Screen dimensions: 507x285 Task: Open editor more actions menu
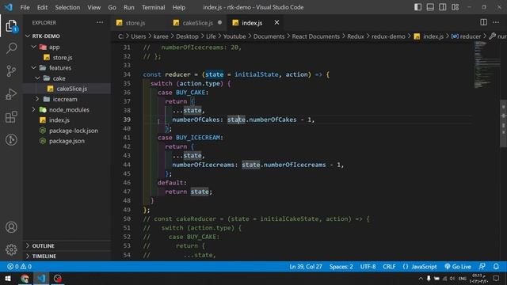click(496, 22)
